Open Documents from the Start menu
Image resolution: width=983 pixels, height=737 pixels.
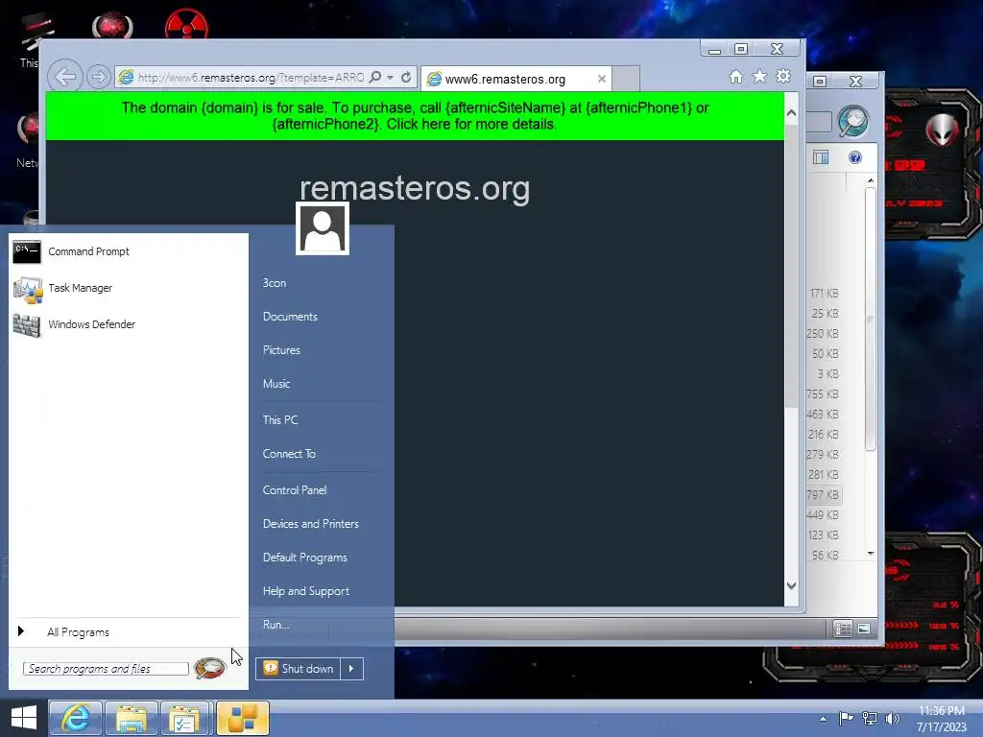[x=290, y=317]
